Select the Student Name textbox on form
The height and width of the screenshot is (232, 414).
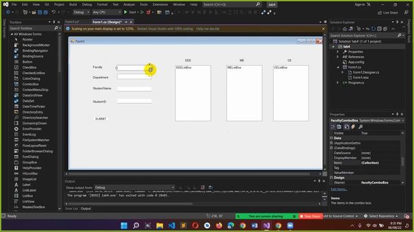tap(134, 89)
